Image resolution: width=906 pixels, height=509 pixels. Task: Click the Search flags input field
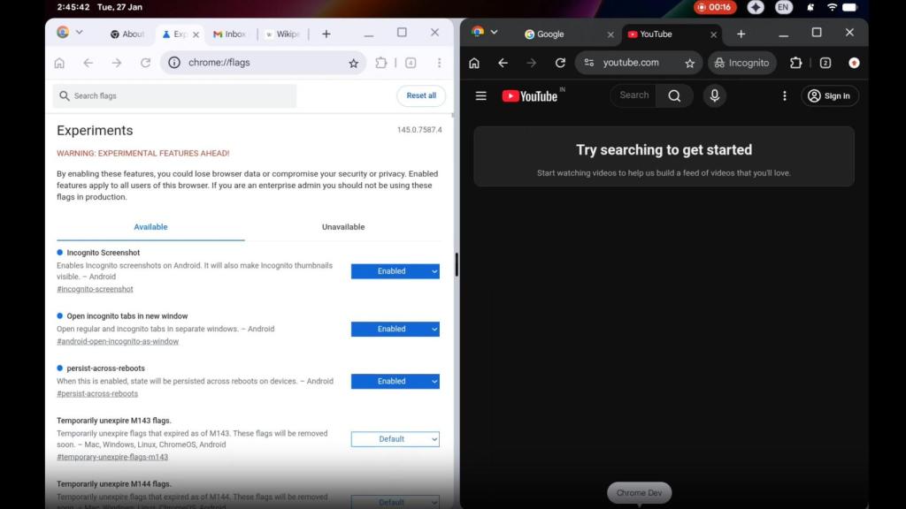177,95
